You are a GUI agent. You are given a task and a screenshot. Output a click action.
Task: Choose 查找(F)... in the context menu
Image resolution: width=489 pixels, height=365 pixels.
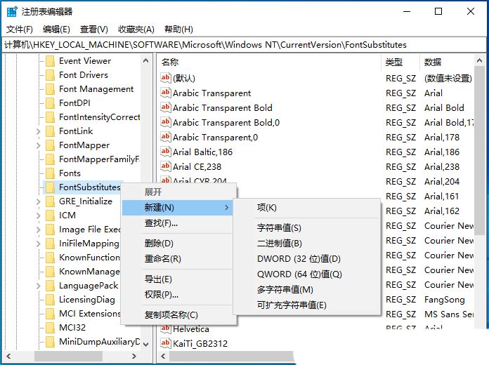(177, 223)
